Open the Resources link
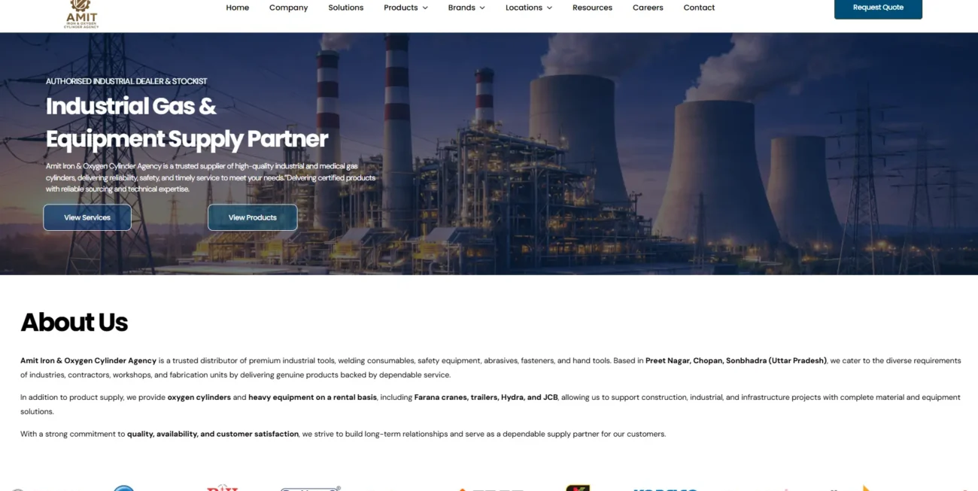Image resolution: width=978 pixels, height=491 pixels. pos(592,8)
